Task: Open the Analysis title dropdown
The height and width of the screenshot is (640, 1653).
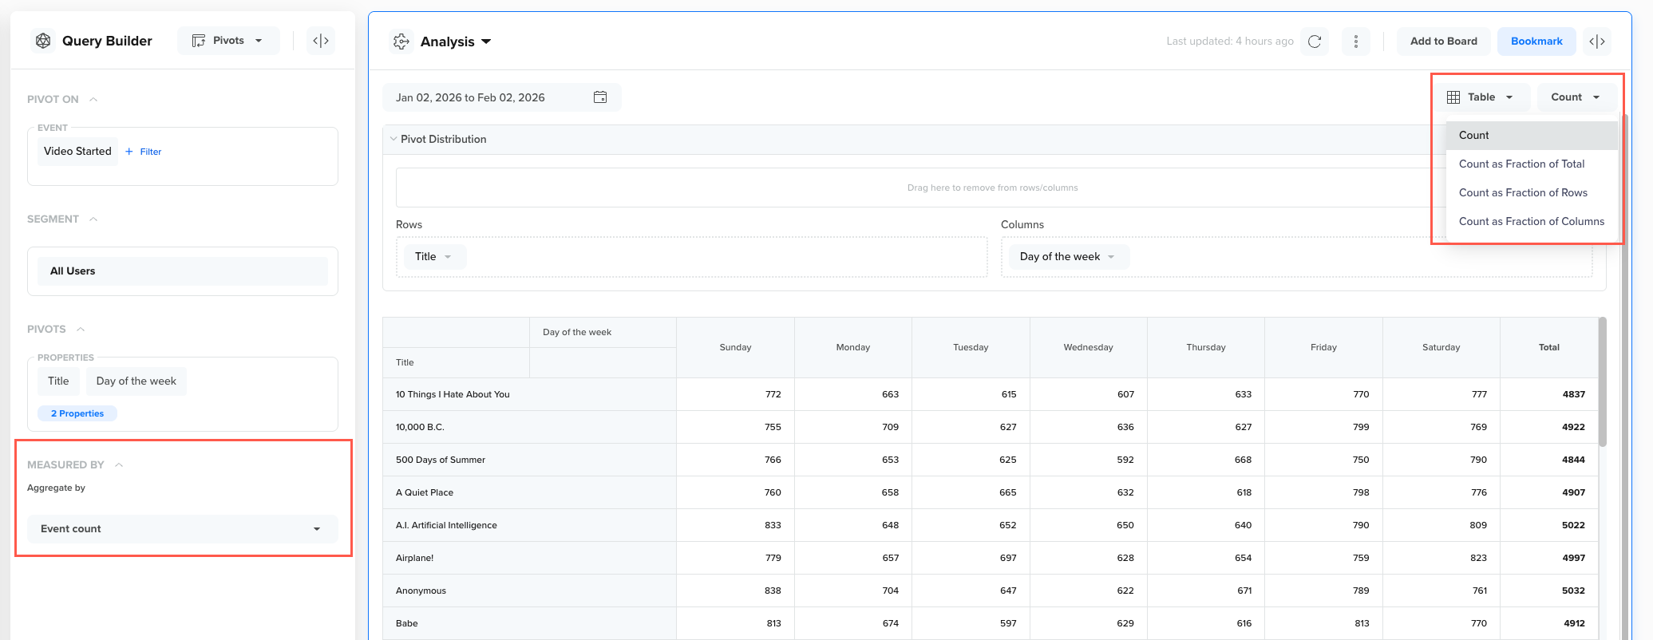Action: [x=456, y=41]
